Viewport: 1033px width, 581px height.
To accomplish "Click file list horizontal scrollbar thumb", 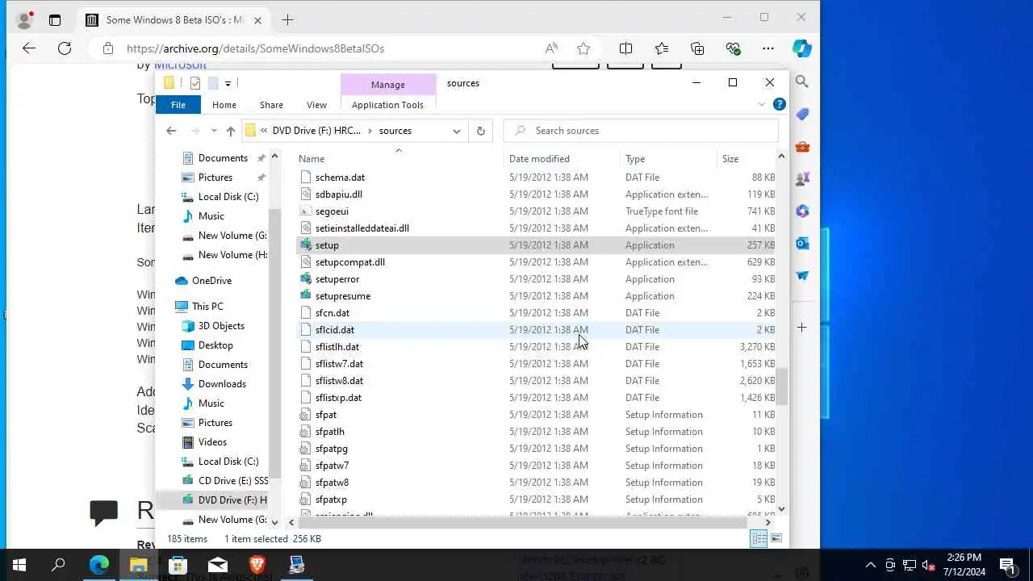I will (x=523, y=522).
